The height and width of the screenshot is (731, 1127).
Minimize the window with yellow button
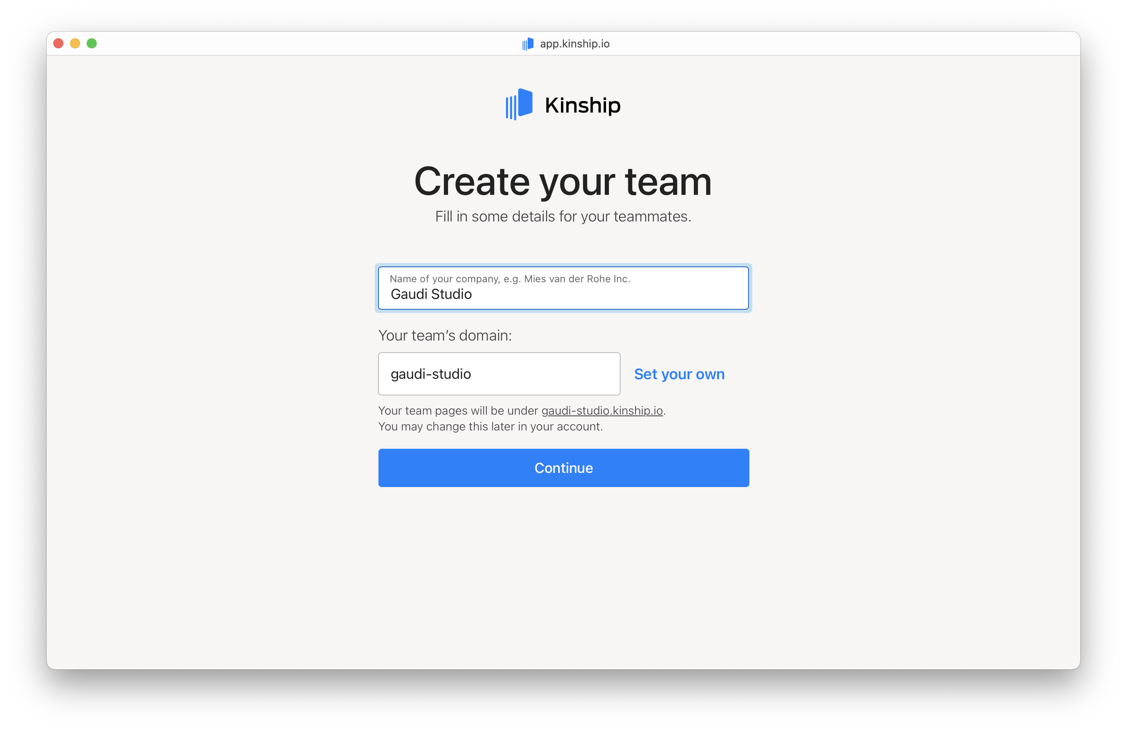coord(75,43)
